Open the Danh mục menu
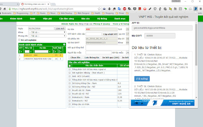203x127 pixels. (120, 19)
